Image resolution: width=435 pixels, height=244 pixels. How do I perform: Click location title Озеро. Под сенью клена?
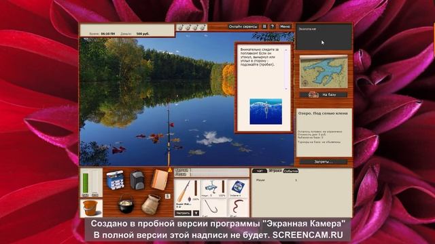tap(323, 113)
